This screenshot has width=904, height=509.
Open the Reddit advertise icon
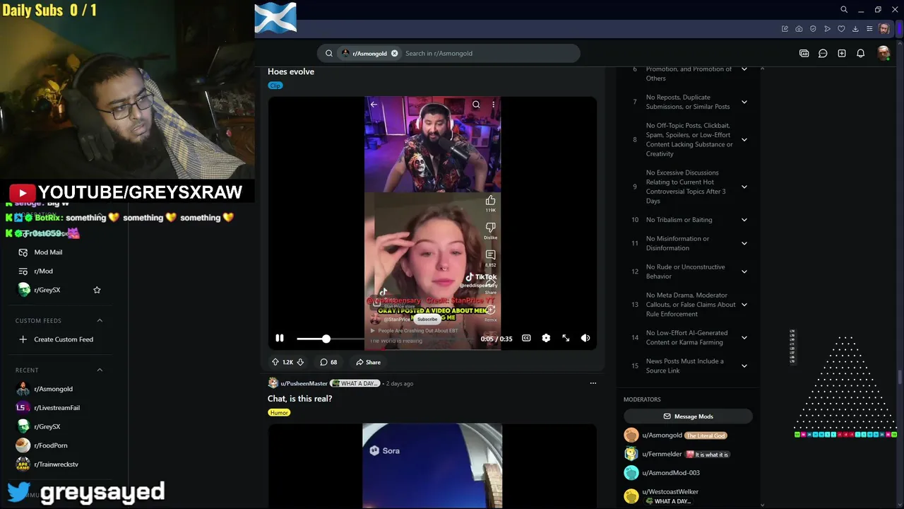(x=804, y=53)
